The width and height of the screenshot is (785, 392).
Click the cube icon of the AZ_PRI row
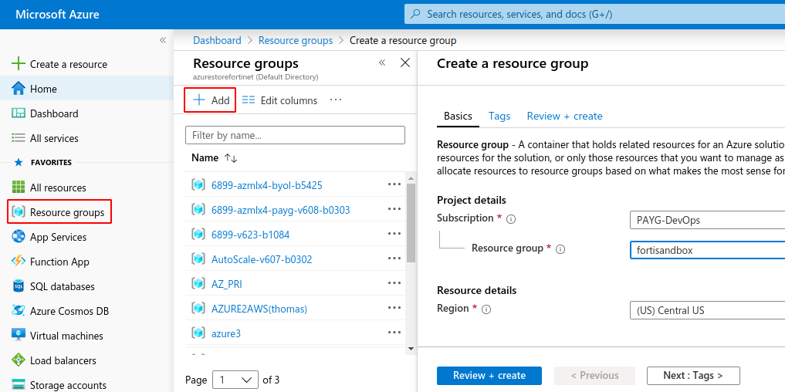click(198, 284)
